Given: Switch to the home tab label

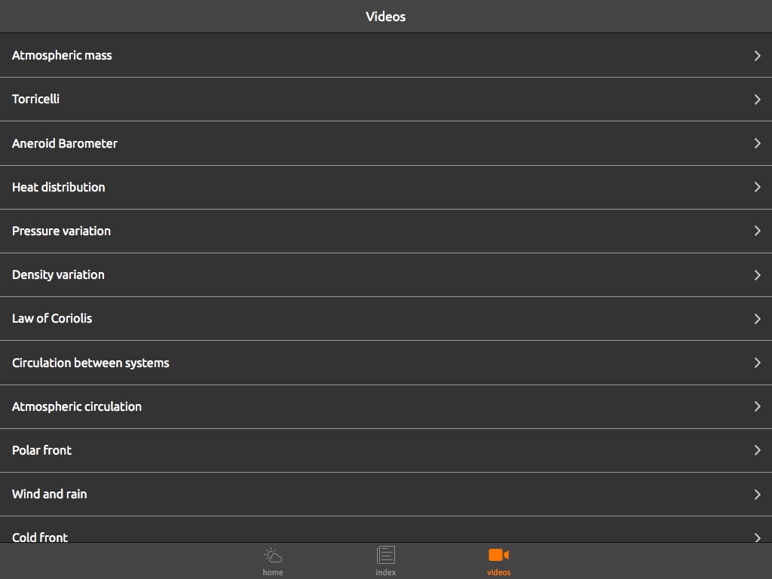Looking at the screenshot, I should [x=273, y=572].
